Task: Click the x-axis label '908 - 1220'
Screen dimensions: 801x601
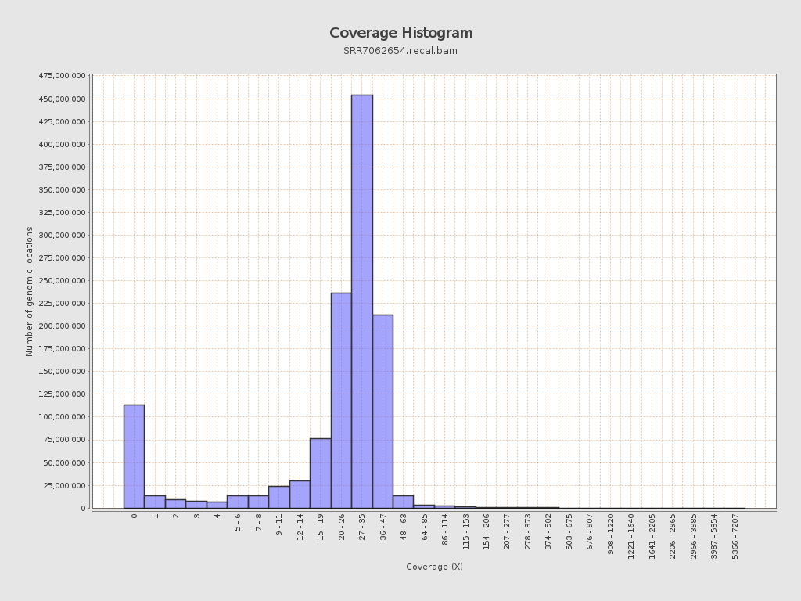Action: click(610, 534)
